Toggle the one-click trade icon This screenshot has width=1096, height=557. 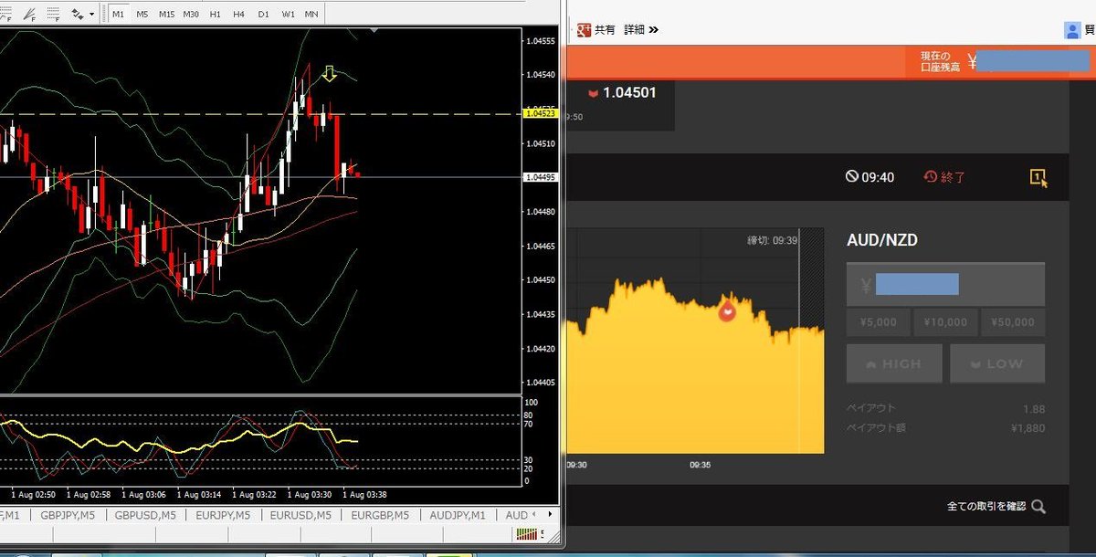(x=1038, y=178)
